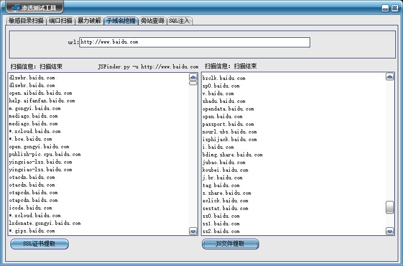403x266 pixels.
Task: Go to the 旁站查询 tab
Action: (x=152, y=21)
